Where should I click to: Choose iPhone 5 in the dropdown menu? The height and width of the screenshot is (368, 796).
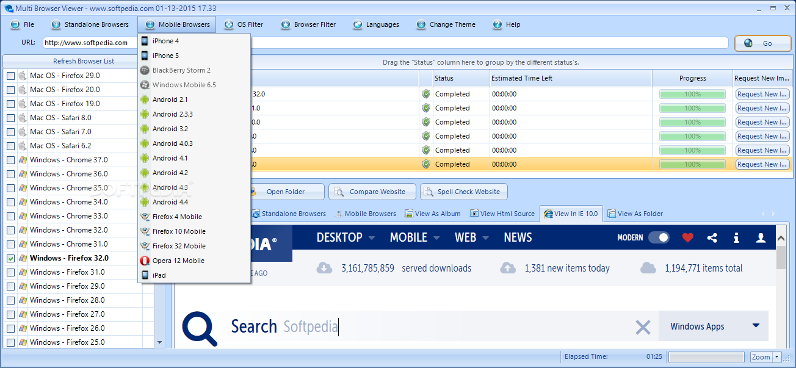(x=194, y=56)
